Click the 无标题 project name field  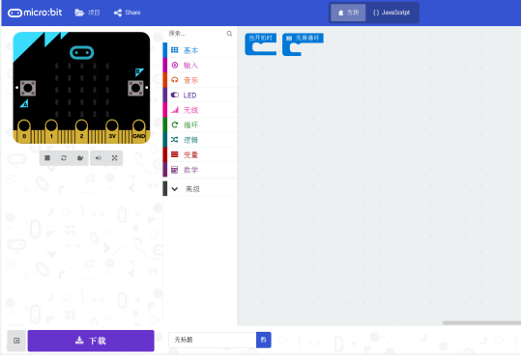[x=213, y=340]
